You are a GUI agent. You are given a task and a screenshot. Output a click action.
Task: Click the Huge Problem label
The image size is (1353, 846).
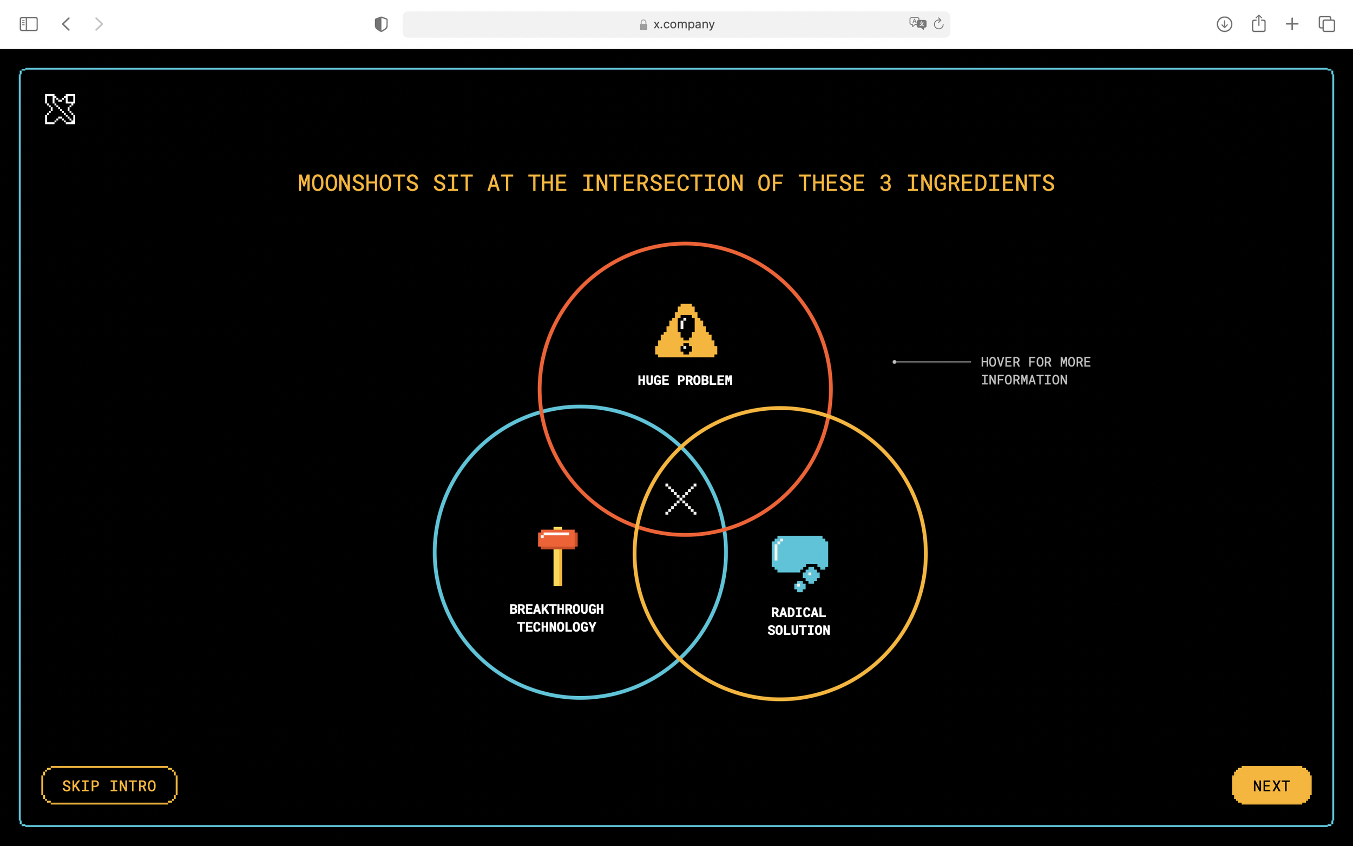(685, 381)
